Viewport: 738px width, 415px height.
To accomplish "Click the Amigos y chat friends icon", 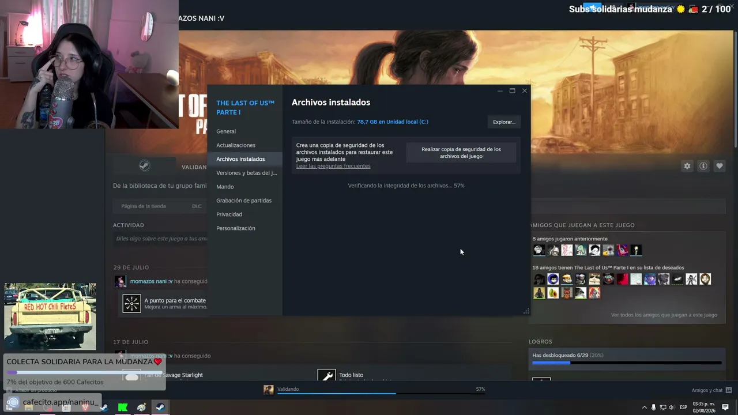I will click(729, 390).
